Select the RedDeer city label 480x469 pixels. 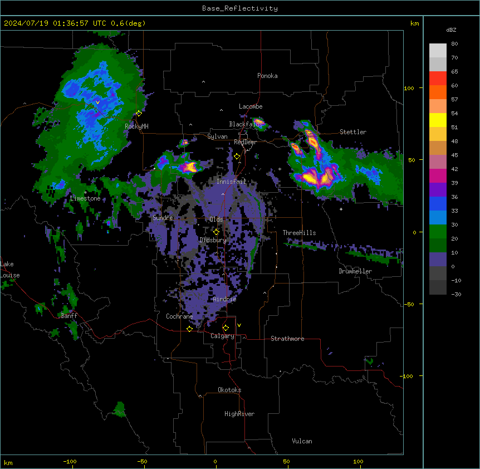tap(245, 142)
